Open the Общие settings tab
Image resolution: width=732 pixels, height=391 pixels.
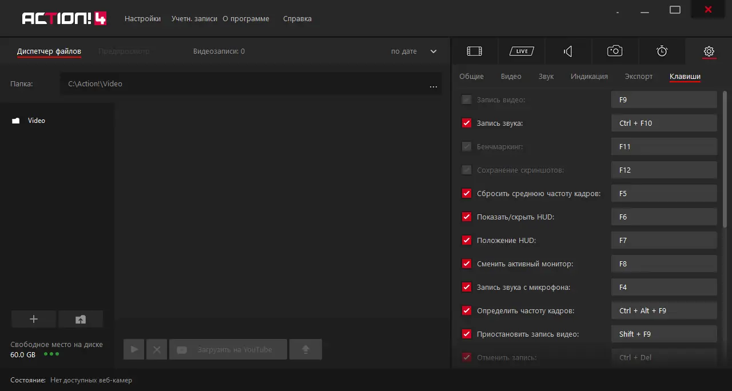(x=471, y=76)
